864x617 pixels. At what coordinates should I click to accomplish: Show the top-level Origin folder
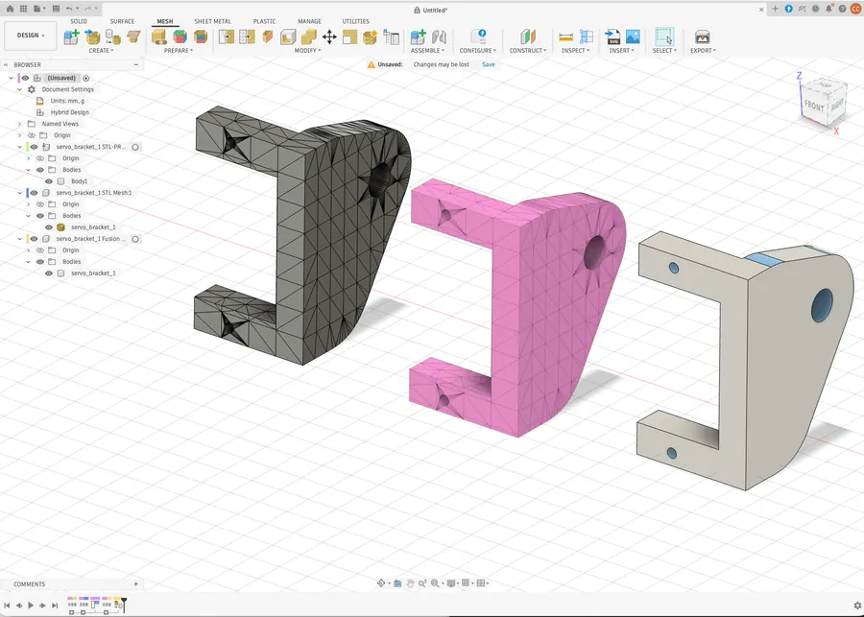[x=32, y=135]
